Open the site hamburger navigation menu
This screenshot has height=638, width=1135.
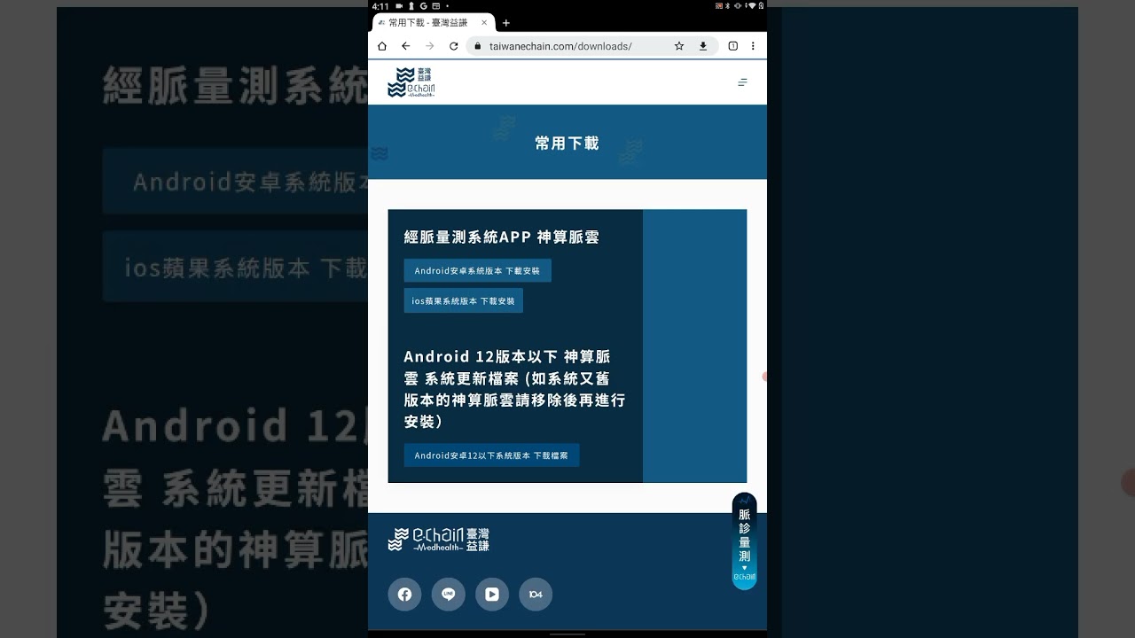[x=741, y=82]
